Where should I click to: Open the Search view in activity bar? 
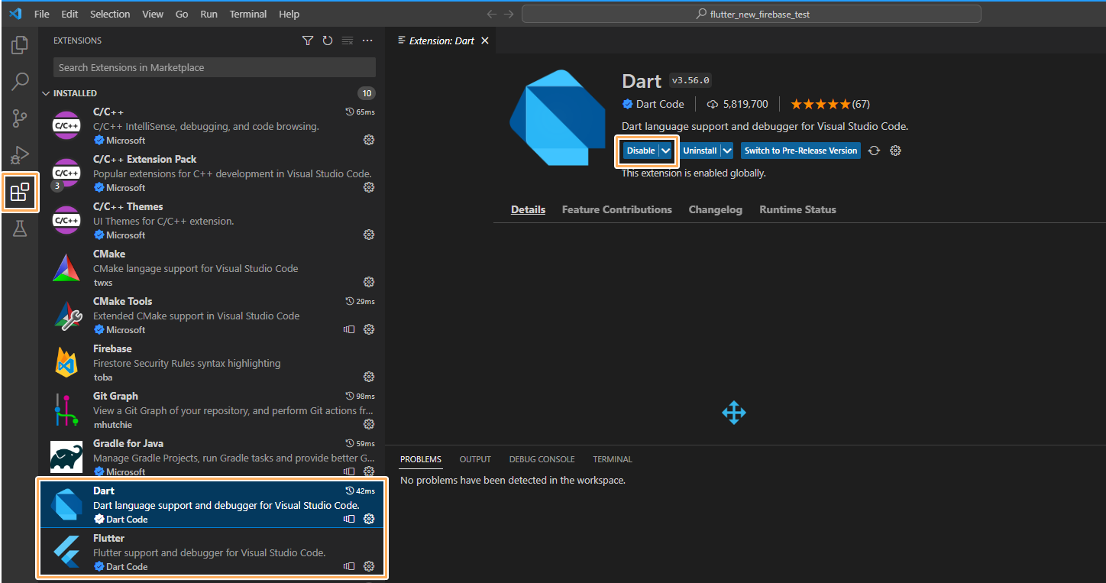[x=20, y=82]
